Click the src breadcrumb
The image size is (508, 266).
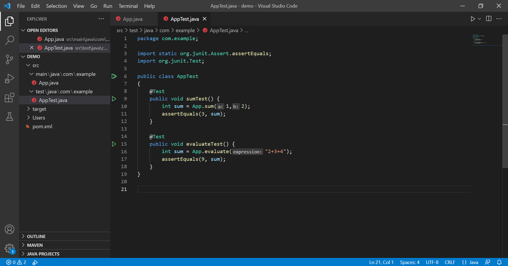click(120, 31)
